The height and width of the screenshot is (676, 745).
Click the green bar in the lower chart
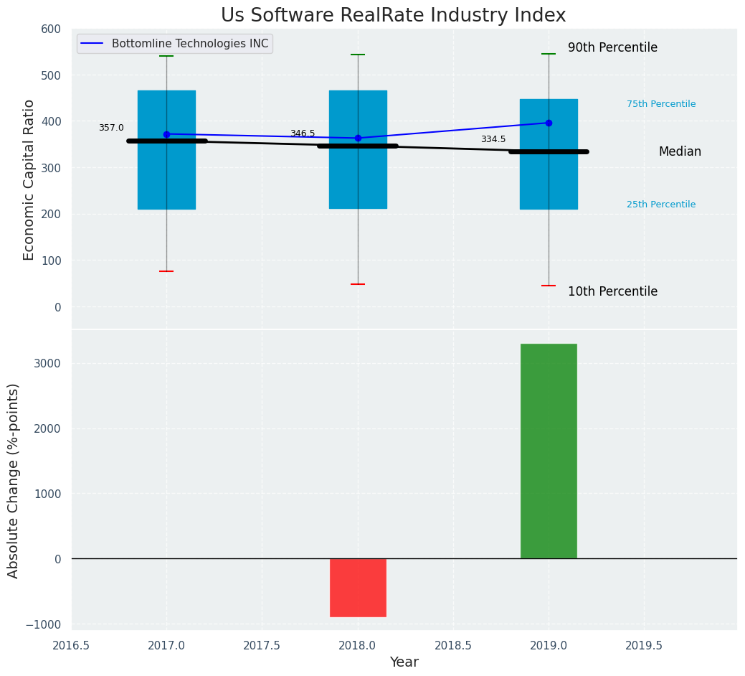pos(549,451)
